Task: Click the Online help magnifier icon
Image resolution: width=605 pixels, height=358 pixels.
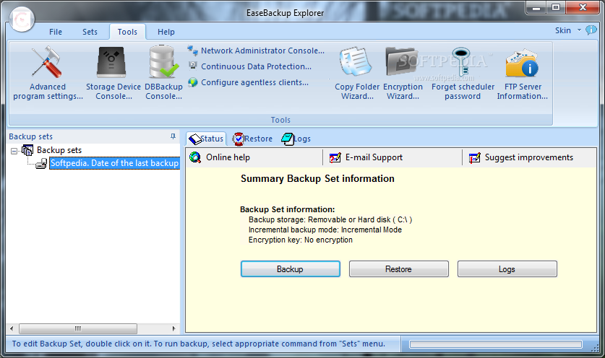Action: coord(195,157)
